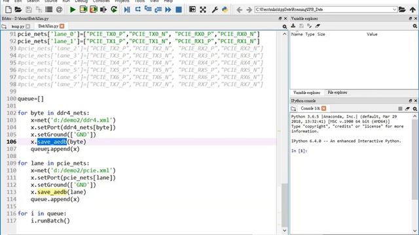Run current cell and advance to next

click(94, 10)
